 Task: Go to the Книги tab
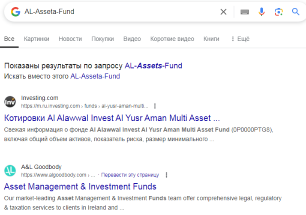(211, 39)
